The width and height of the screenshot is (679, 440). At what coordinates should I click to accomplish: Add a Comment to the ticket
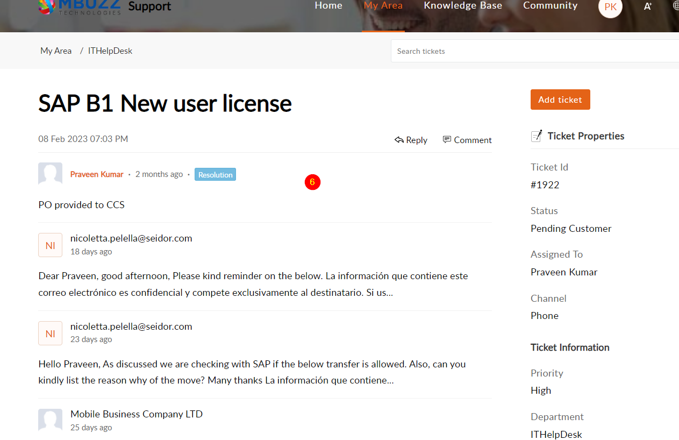467,140
